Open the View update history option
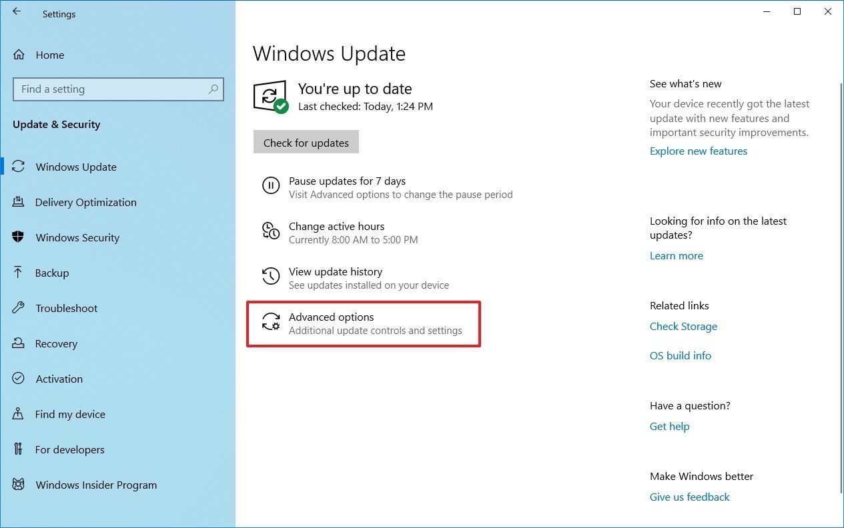This screenshot has width=844, height=528. pyautogui.click(x=335, y=271)
